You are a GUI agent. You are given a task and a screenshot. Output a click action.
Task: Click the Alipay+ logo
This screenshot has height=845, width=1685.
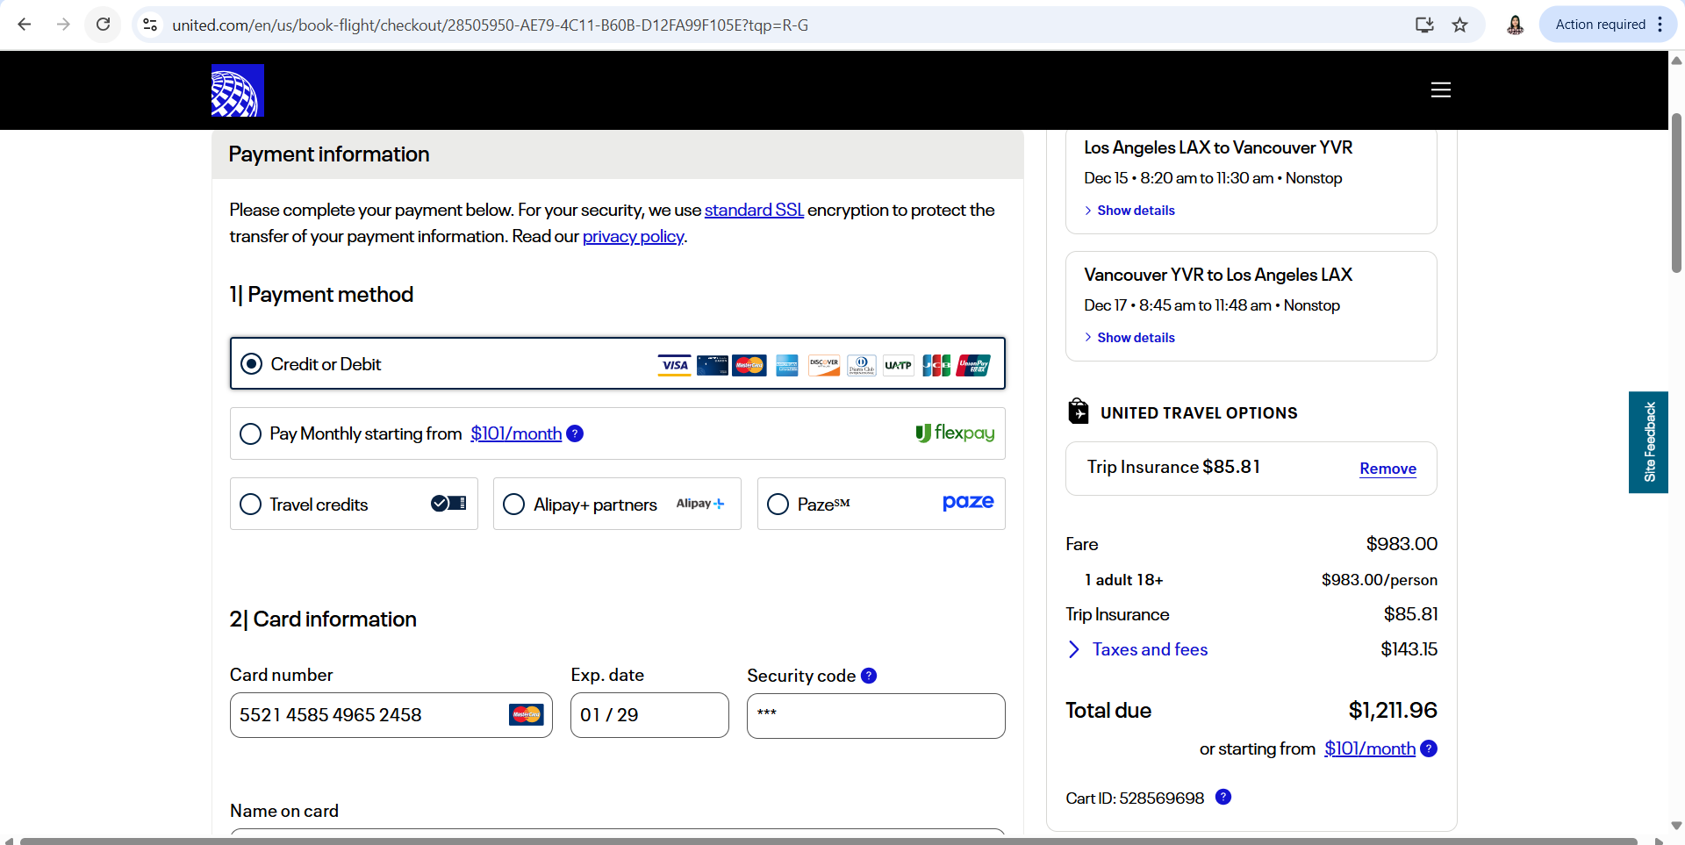[700, 504]
